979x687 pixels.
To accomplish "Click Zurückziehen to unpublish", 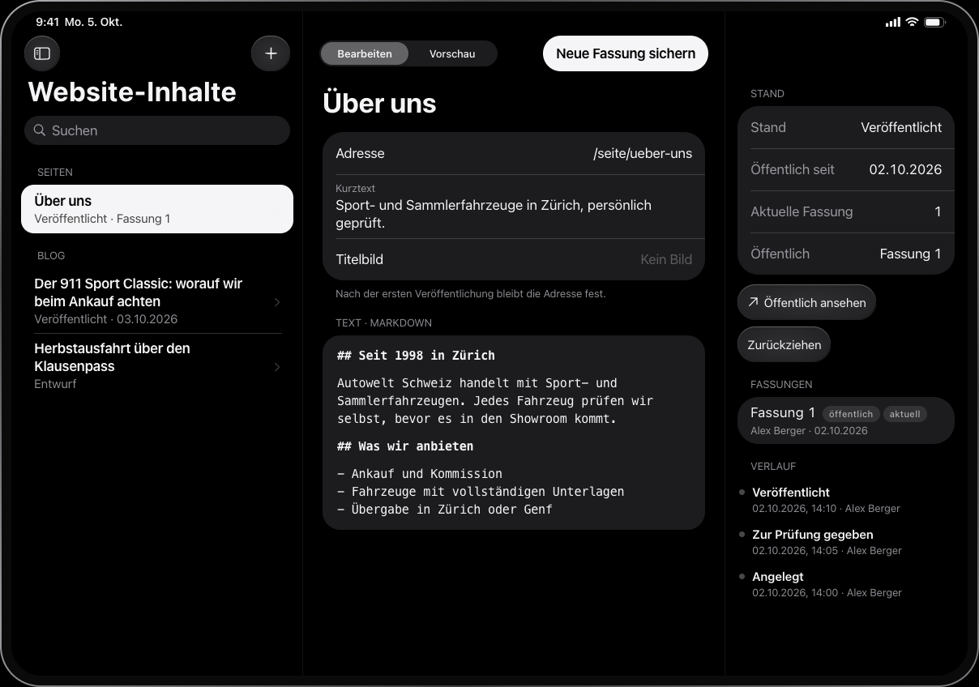I will pos(784,344).
